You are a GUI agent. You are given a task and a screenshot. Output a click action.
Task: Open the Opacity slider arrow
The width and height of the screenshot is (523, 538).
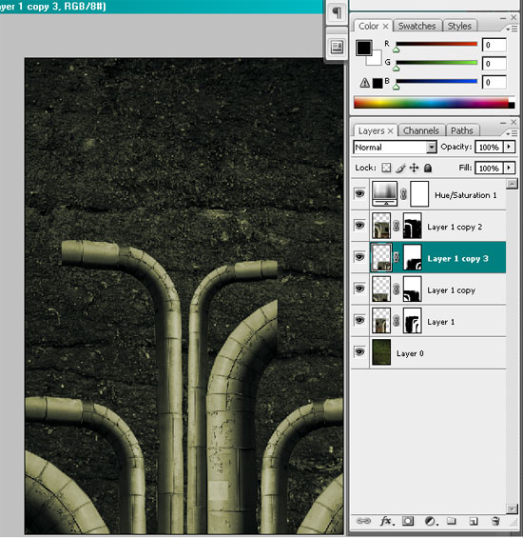[509, 147]
